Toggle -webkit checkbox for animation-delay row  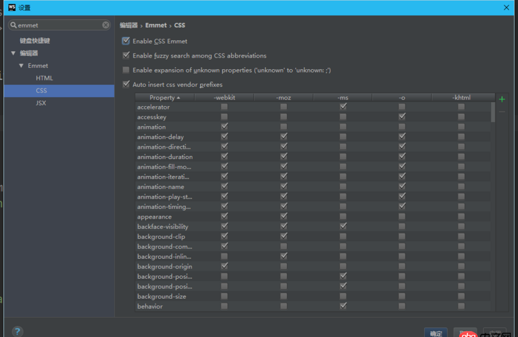click(x=225, y=136)
